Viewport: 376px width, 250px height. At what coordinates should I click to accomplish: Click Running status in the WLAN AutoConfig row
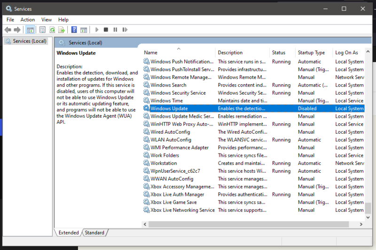pyautogui.click(x=281, y=139)
